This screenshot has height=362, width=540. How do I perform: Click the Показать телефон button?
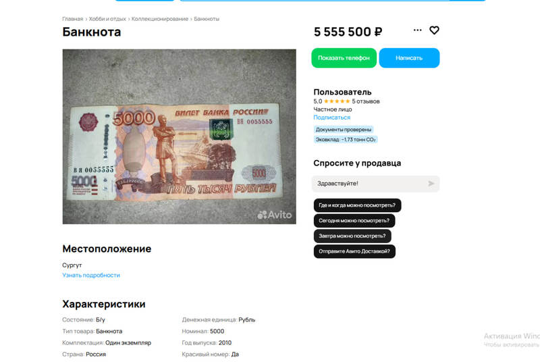point(344,58)
